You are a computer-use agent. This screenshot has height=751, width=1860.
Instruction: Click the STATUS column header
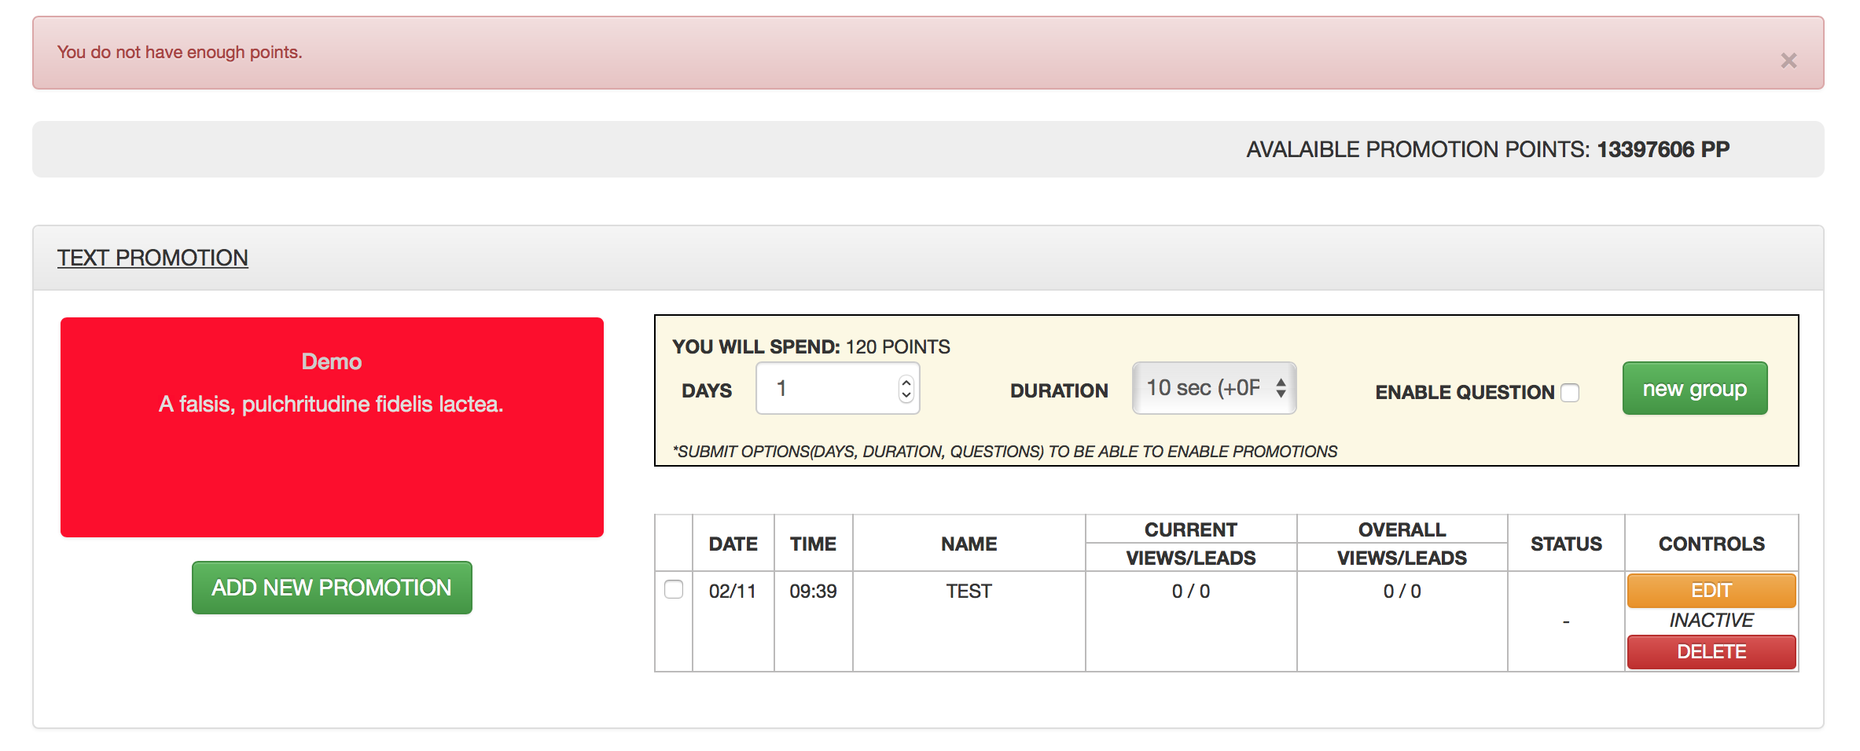pos(1566,544)
